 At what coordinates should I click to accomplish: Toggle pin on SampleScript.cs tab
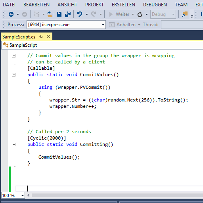tap(41, 36)
